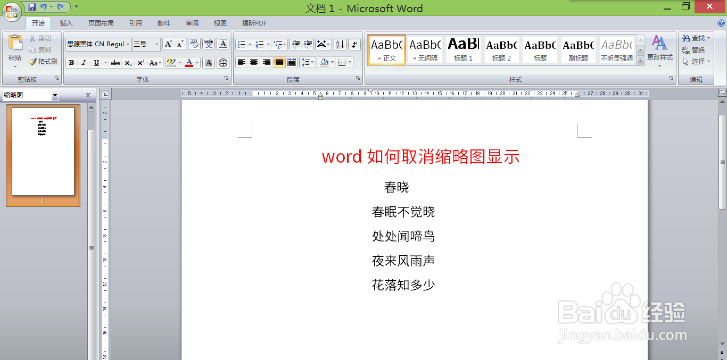The width and height of the screenshot is (727, 360).
Task: Close the thumbnail pane (X)
Action: pos(88,95)
